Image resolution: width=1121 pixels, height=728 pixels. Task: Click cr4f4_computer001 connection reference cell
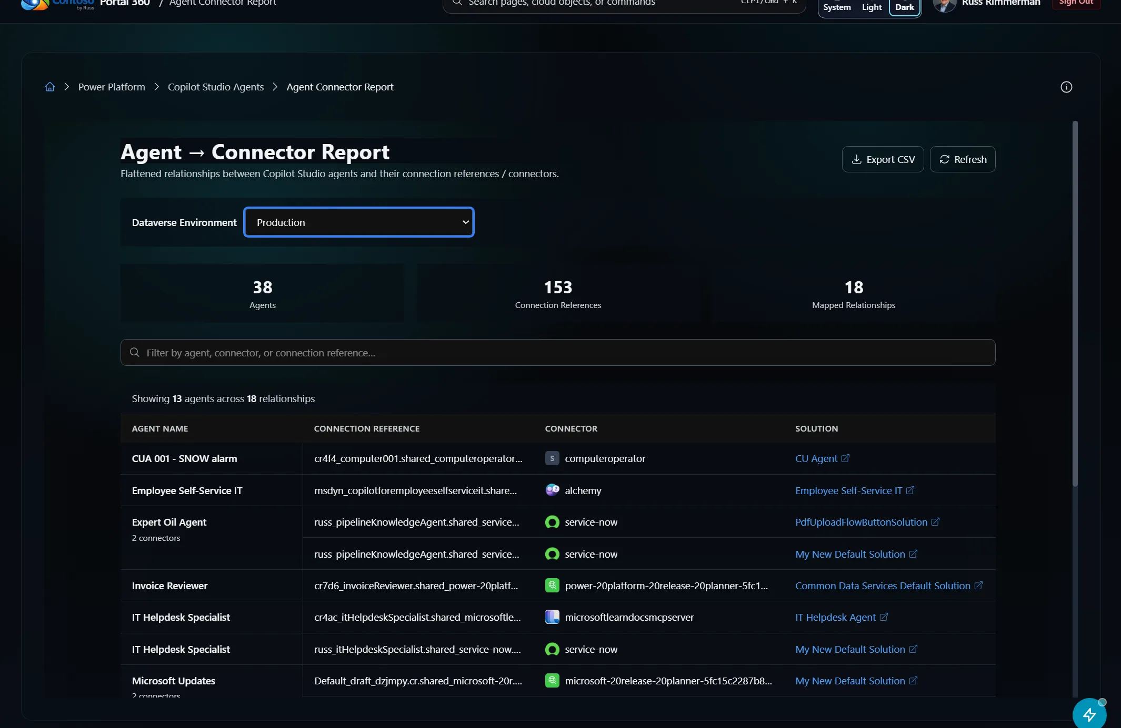tap(418, 458)
